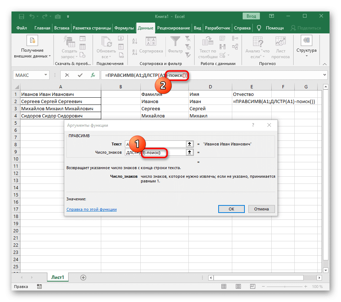This screenshot has height=302, width=341.
Task: Collapse the Текст argument field dialog
Action: (x=190, y=144)
